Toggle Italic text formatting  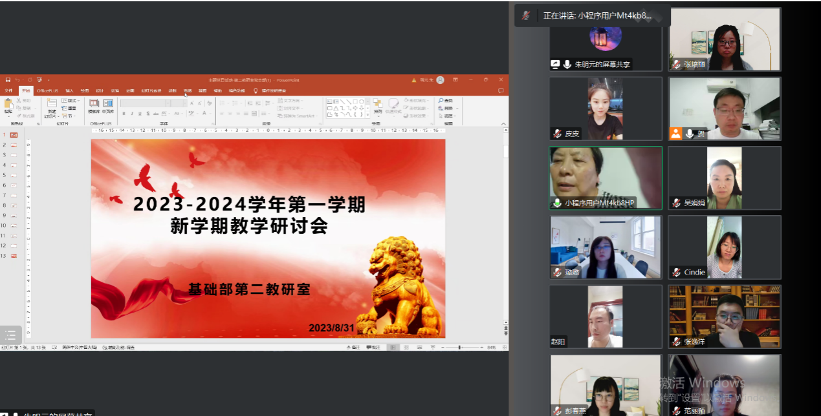coord(132,114)
